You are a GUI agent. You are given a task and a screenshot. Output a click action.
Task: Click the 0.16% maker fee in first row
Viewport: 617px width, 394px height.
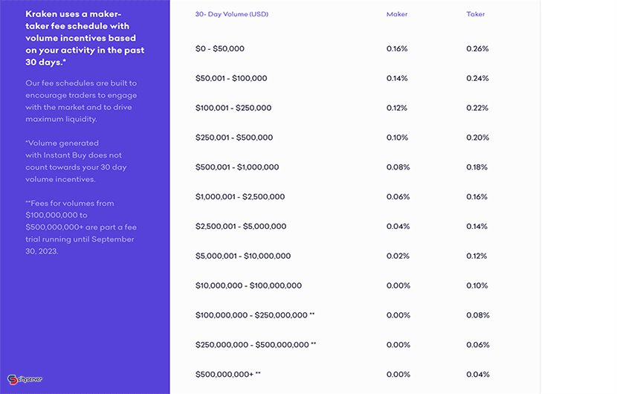point(397,49)
